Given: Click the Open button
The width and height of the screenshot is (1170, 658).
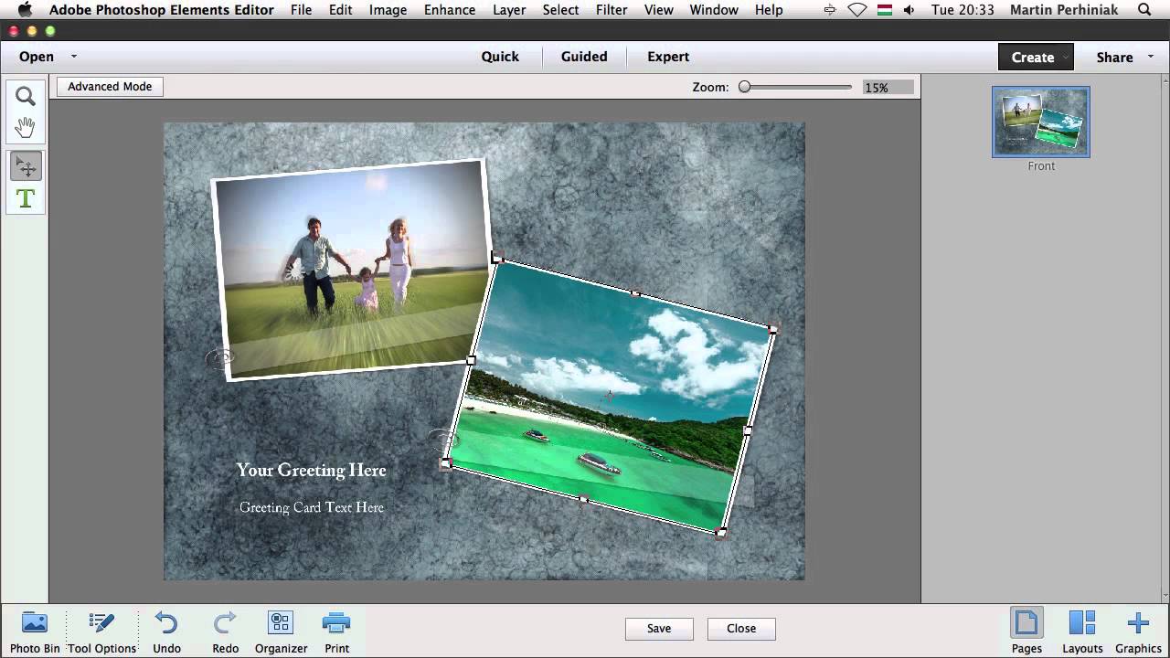Looking at the screenshot, I should (x=37, y=57).
